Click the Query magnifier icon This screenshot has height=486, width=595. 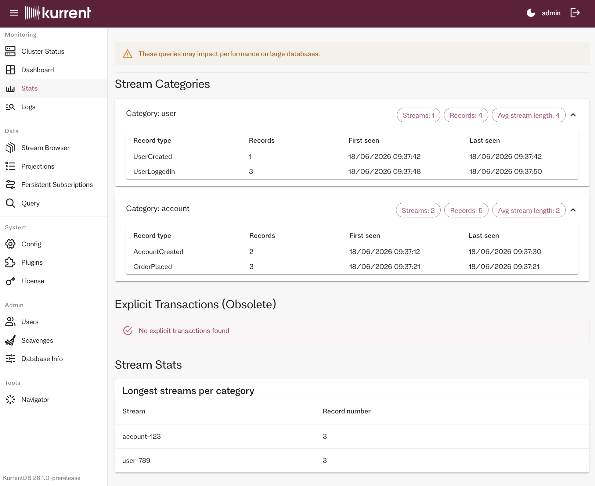click(x=10, y=203)
